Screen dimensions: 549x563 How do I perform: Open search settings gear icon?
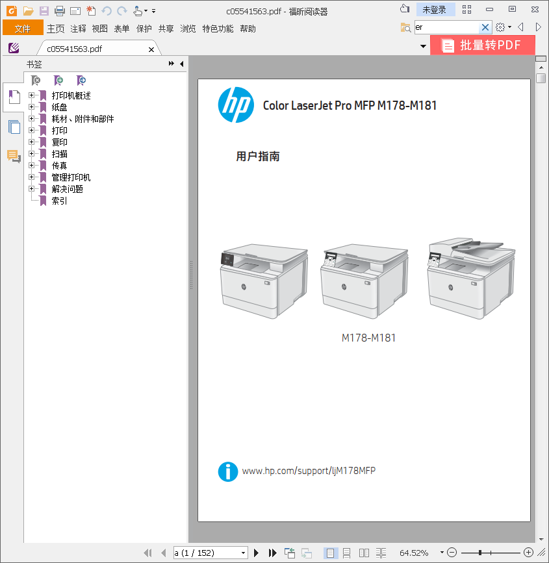click(x=500, y=27)
